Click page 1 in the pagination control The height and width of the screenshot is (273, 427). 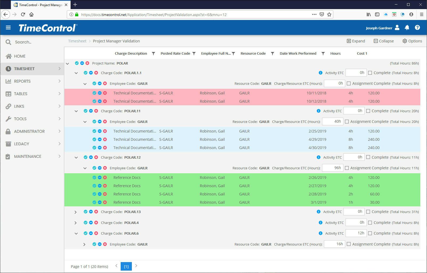(126, 266)
